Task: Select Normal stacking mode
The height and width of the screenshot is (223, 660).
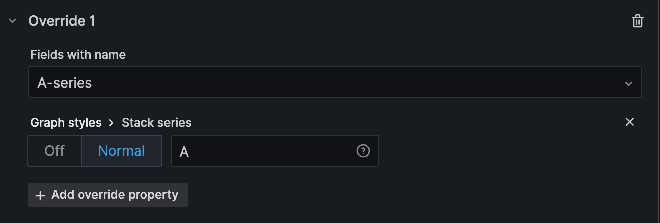Action: tap(121, 151)
